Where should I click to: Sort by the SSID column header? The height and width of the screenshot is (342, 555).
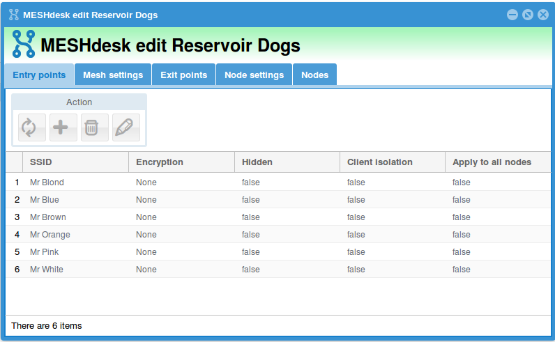[75, 162]
